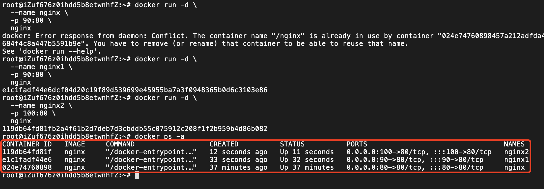Select container ID e1c1fadf44e6 in the table
This screenshot has height=189, width=544.
(x=27, y=160)
